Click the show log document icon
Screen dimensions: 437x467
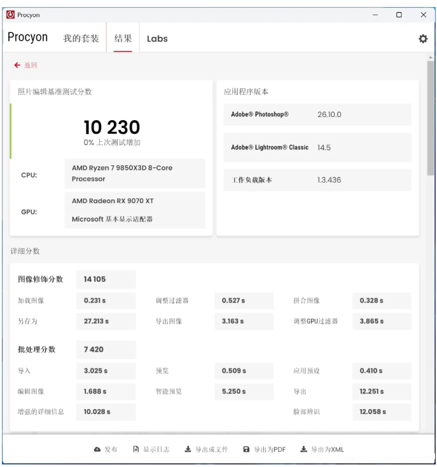(x=136, y=450)
